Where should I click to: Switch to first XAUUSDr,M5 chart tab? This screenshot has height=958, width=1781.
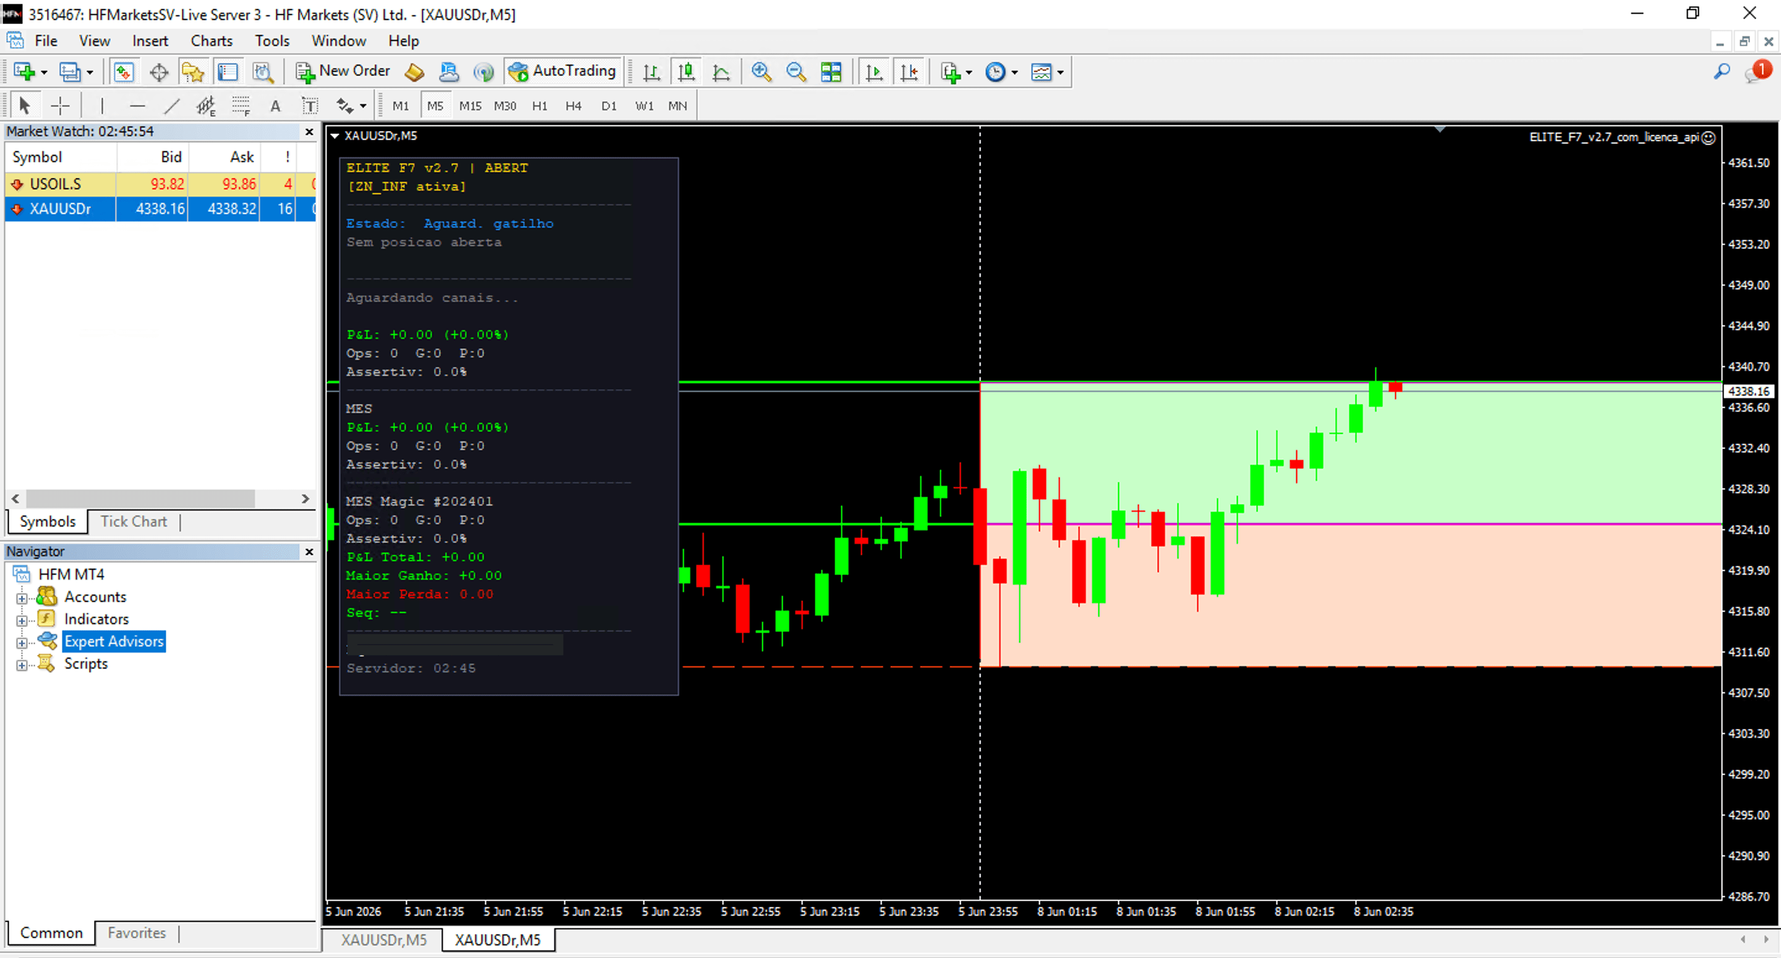coord(383,940)
